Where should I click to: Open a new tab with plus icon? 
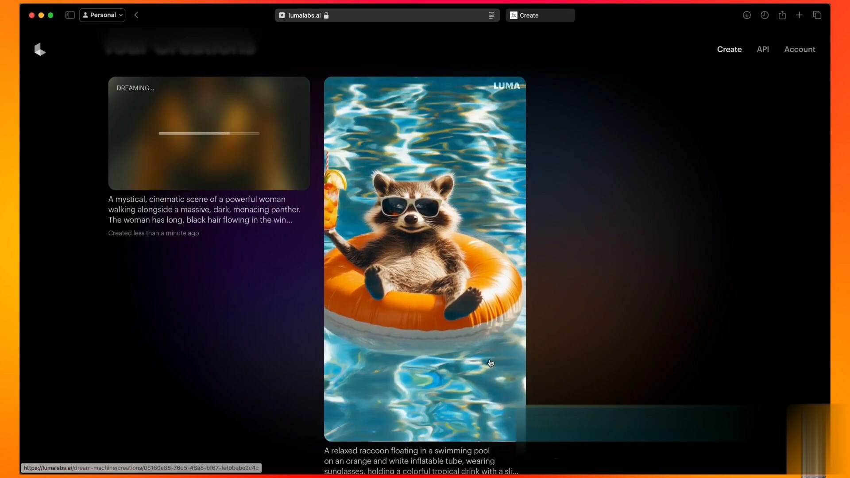click(799, 15)
